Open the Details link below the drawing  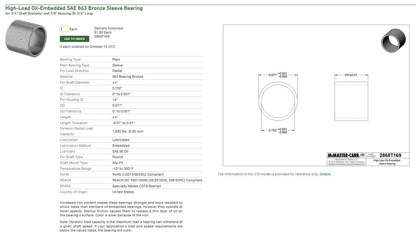(325, 174)
